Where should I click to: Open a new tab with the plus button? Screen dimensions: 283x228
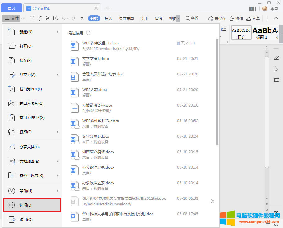108,8
